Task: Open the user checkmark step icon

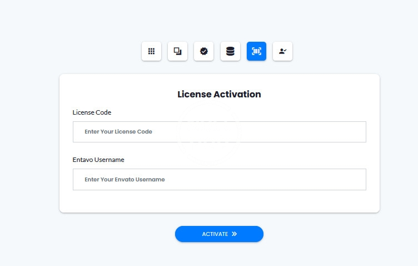Action: click(282, 51)
